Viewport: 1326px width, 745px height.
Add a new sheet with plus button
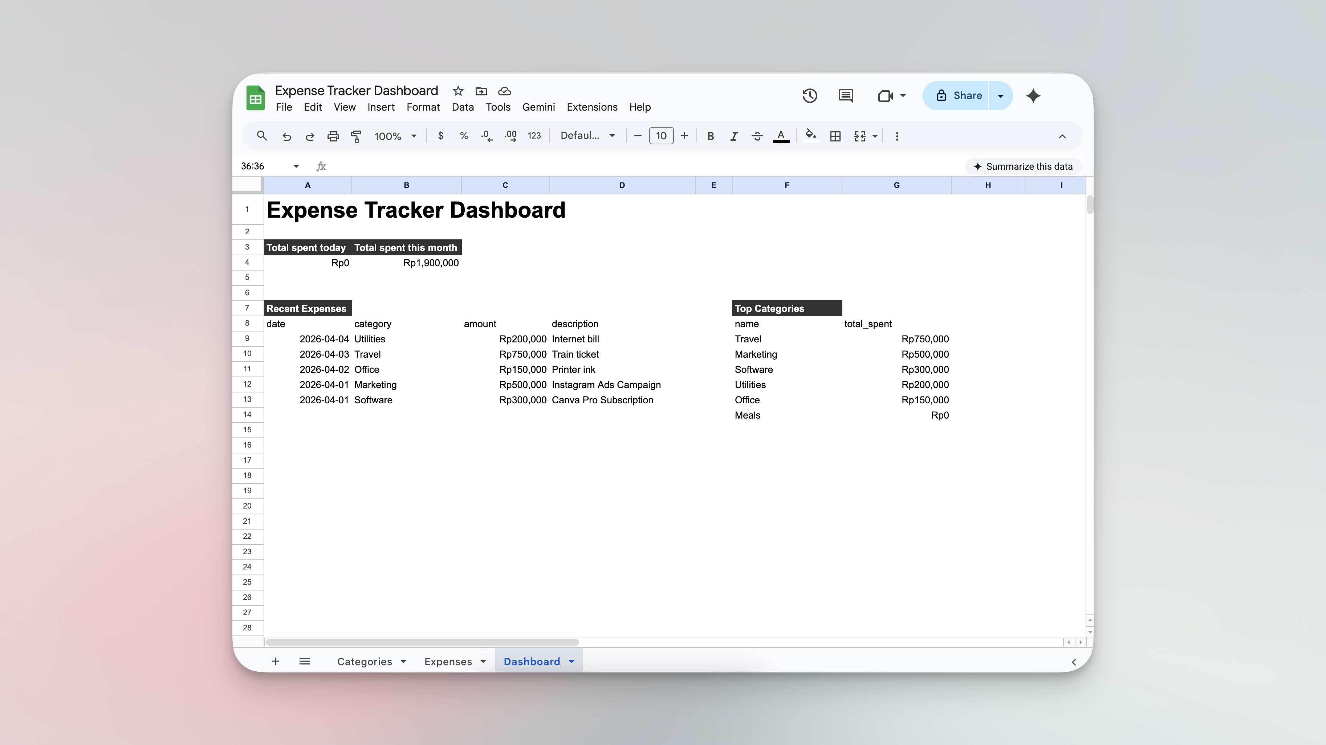pos(275,661)
